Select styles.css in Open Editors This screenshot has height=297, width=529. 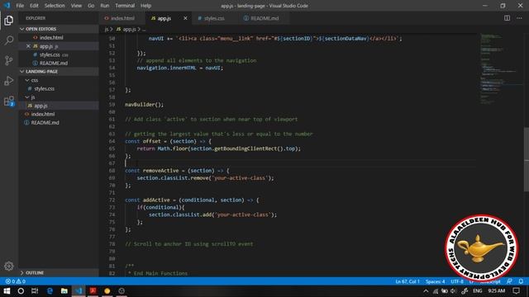pyautogui.click(x=59, y=54)
